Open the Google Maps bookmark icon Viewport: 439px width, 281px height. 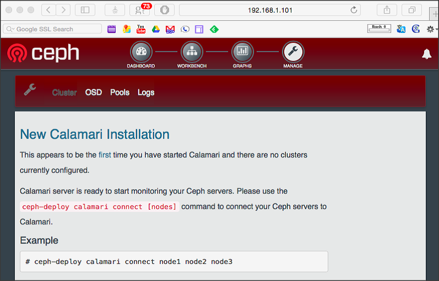point(127,29)
